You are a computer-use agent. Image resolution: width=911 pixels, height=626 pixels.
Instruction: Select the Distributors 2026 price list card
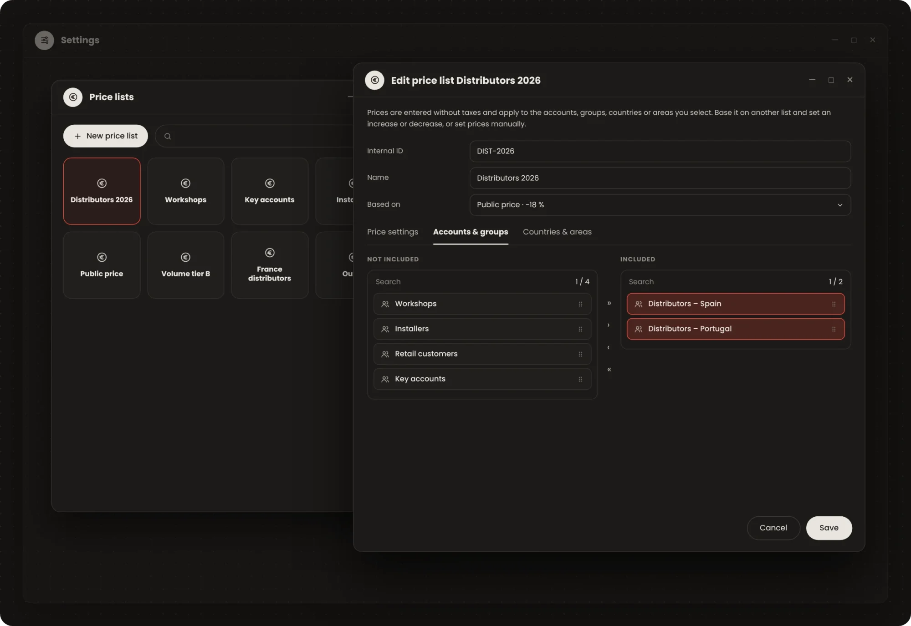point(102,191)
